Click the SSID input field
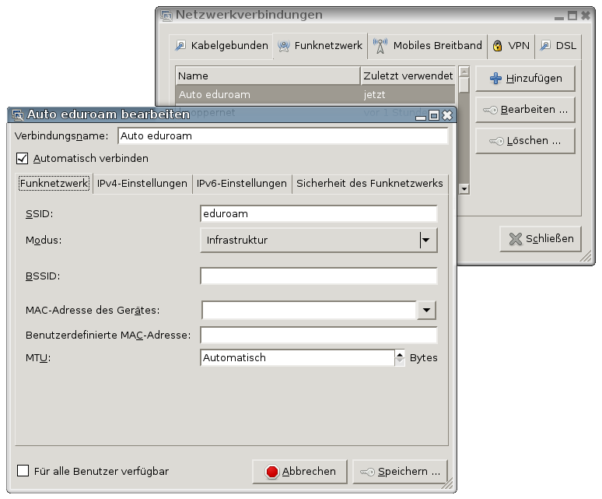602x499 pixels. click(319, 214)
